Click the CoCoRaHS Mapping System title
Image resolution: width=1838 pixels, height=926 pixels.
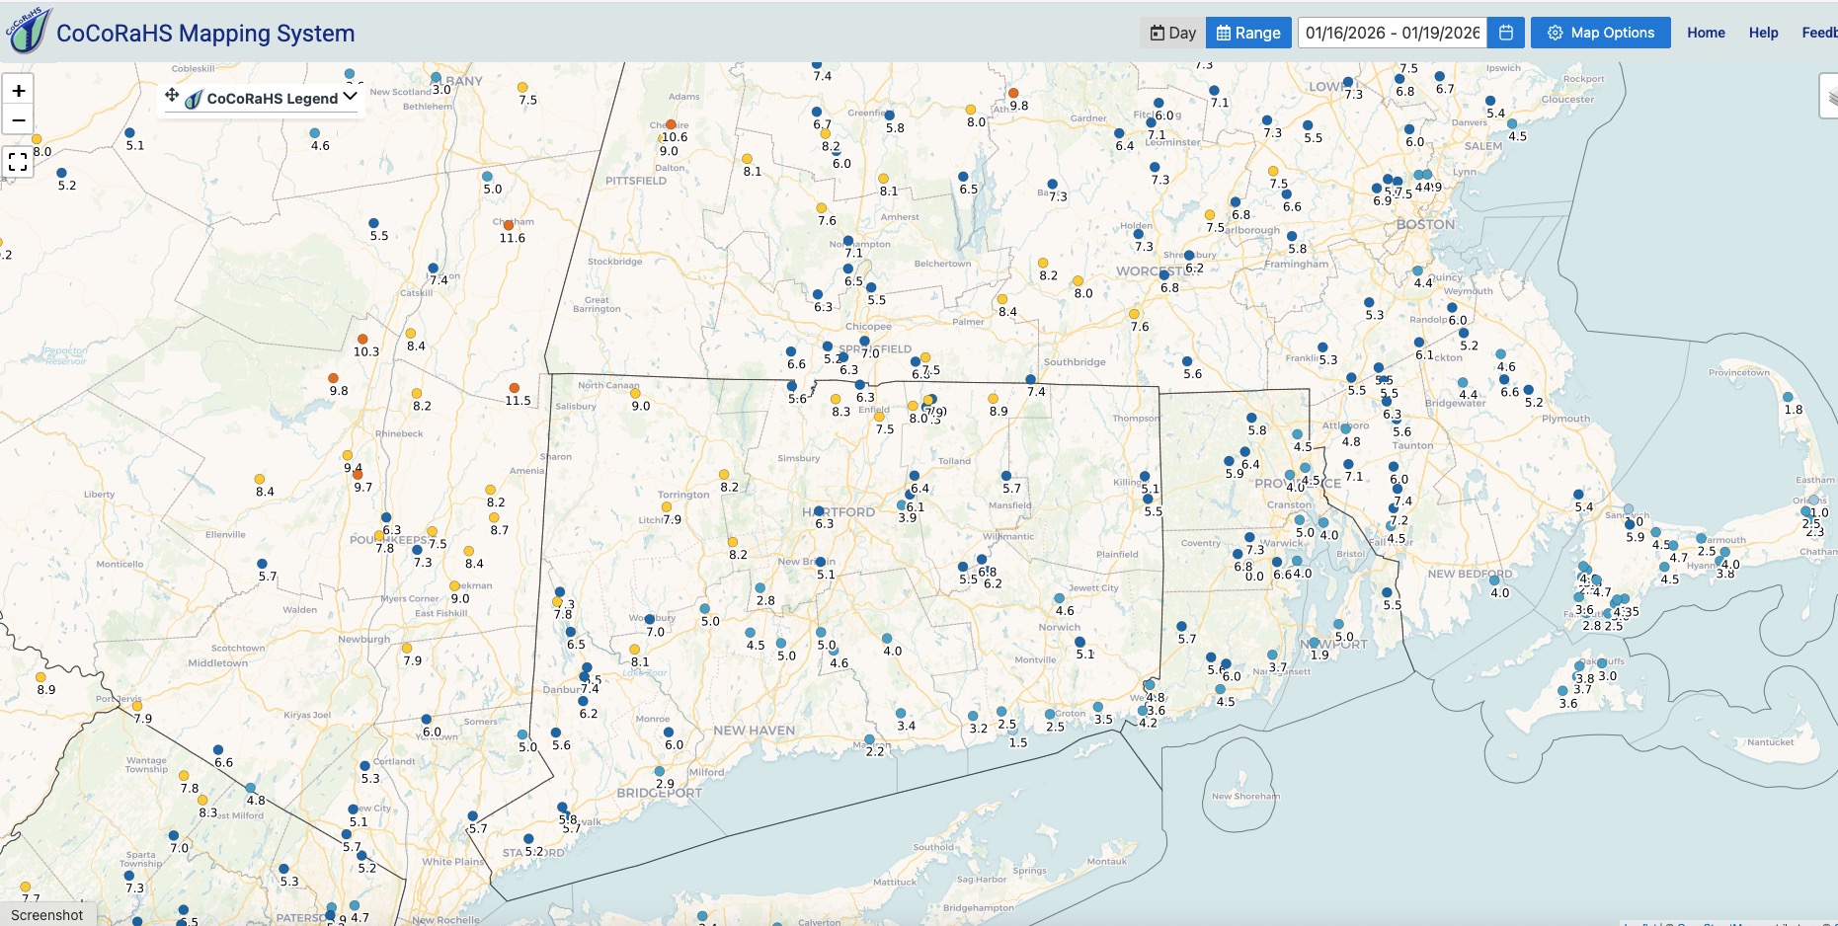[205, 33]
